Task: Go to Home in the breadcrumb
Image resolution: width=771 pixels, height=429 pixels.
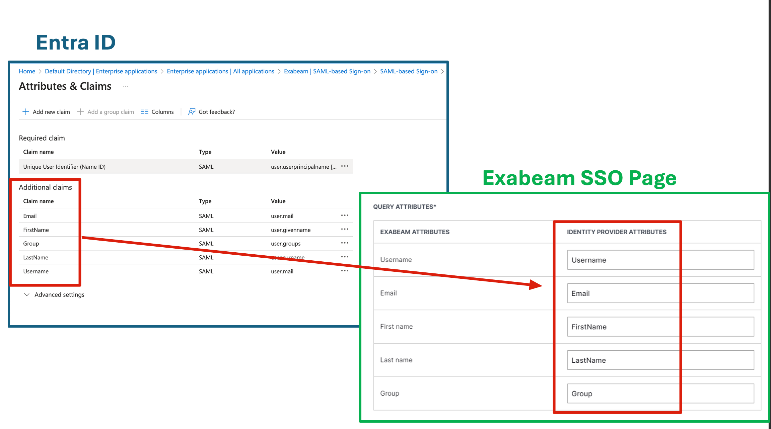Action: [x=27, y=71]
